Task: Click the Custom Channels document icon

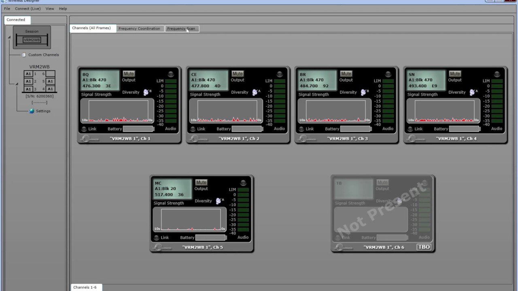Action: (x=23, y=55)
